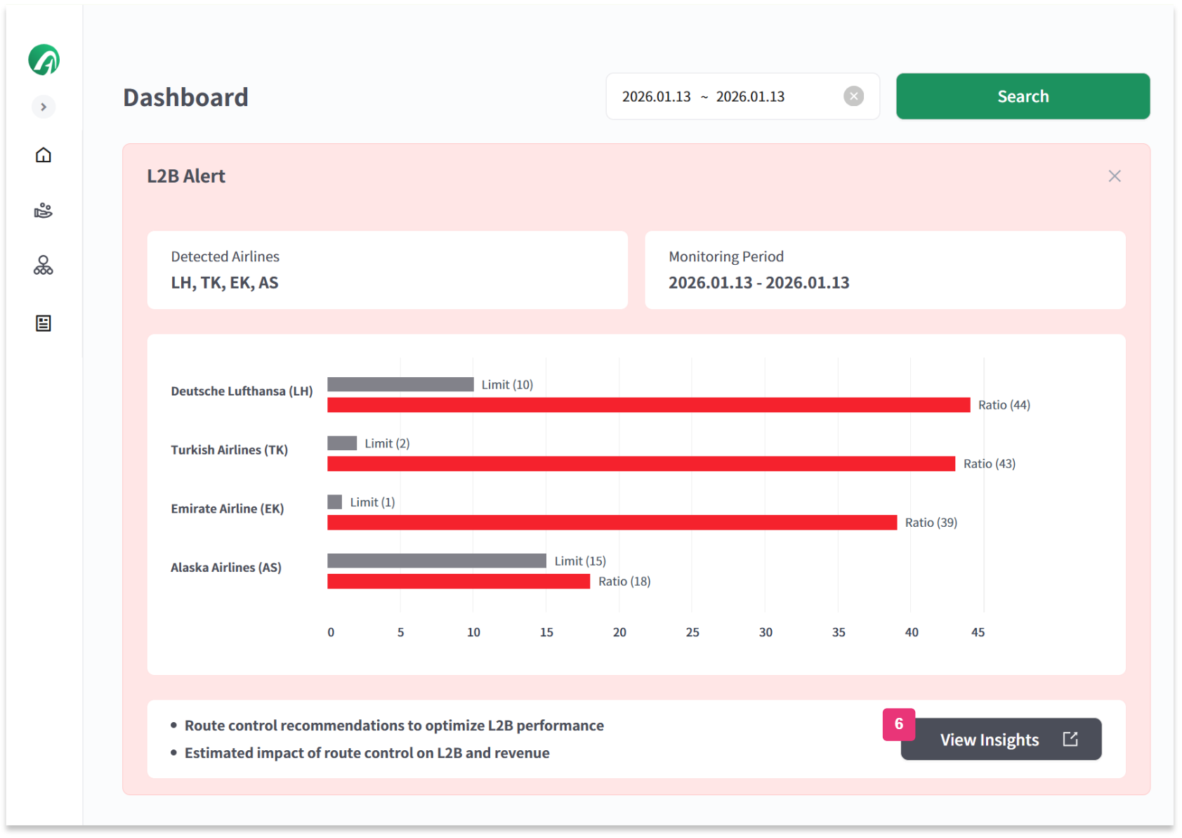Click the Limit (15) gray bar for Alaska Airlines
This screenshot has width=1182, height=838.
tap(435, 560)
